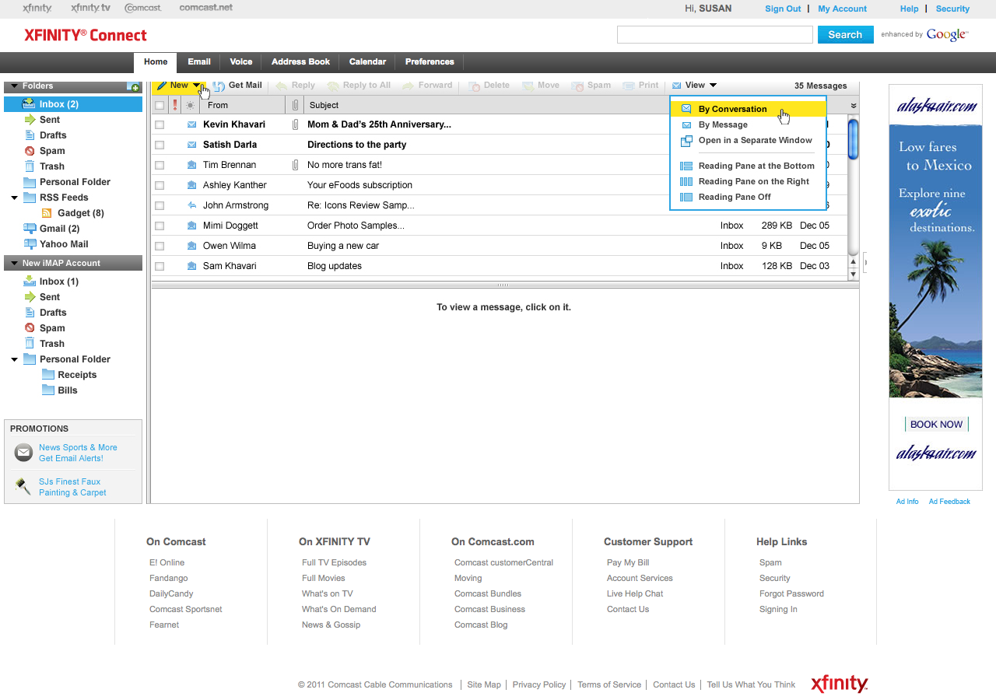
Task: Click the Reading Pane at the Bottom icon
Action: click(x=686, y=166)
